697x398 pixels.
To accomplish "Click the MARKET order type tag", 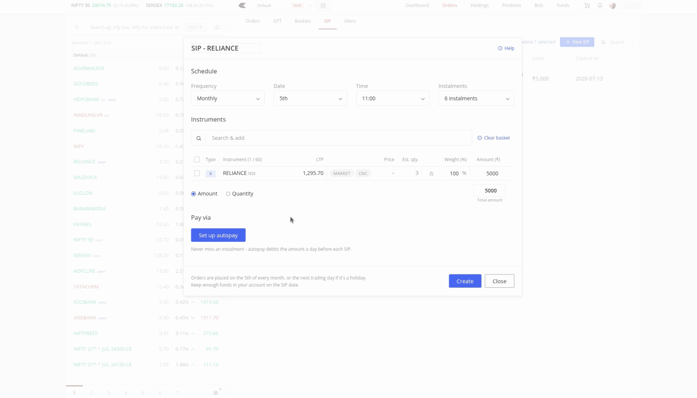I will 342,174.
